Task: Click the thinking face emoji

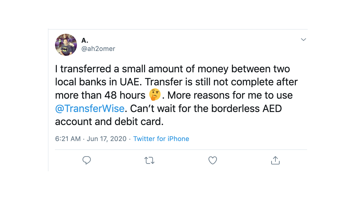Action: point(155,95)
